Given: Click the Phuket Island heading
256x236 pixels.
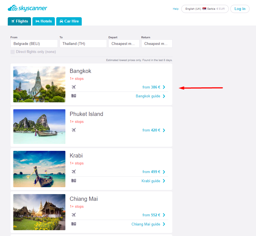Looking at the screenshot, I should pyautogui.click(x=86, y=114).
